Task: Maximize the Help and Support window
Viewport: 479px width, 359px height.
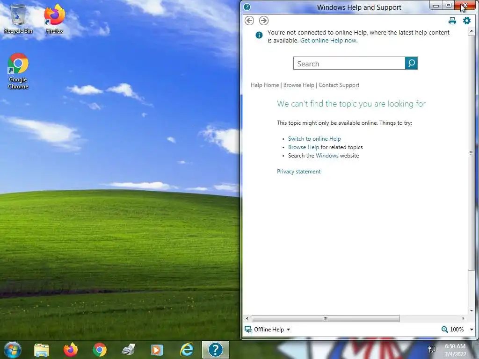Action: click(x=448, y=6)
